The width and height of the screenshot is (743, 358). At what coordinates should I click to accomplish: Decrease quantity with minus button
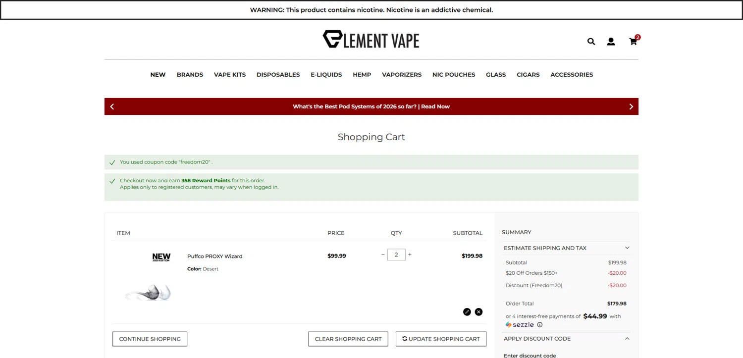383,255
